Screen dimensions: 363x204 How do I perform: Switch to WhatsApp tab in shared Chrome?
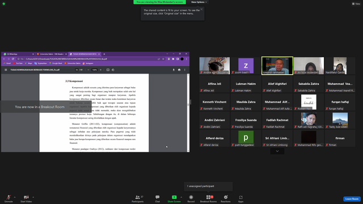pos(18,54)
